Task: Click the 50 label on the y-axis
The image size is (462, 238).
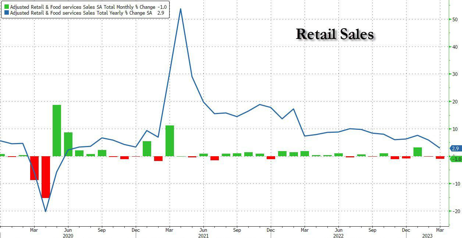Action: (455, 19)
